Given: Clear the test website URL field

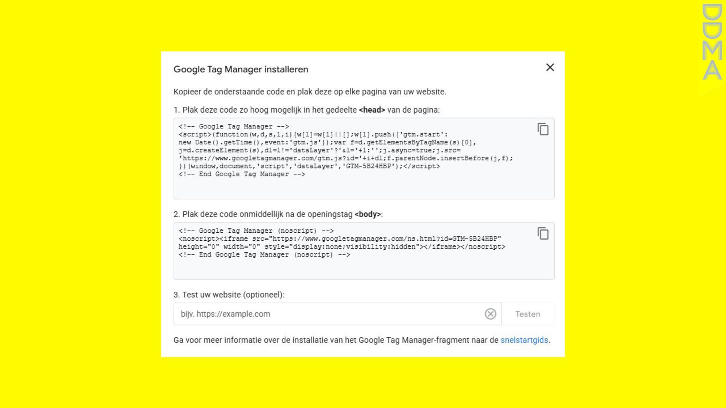Looking at the screenshot, I should pyautogui.click(x=490, y=314).
